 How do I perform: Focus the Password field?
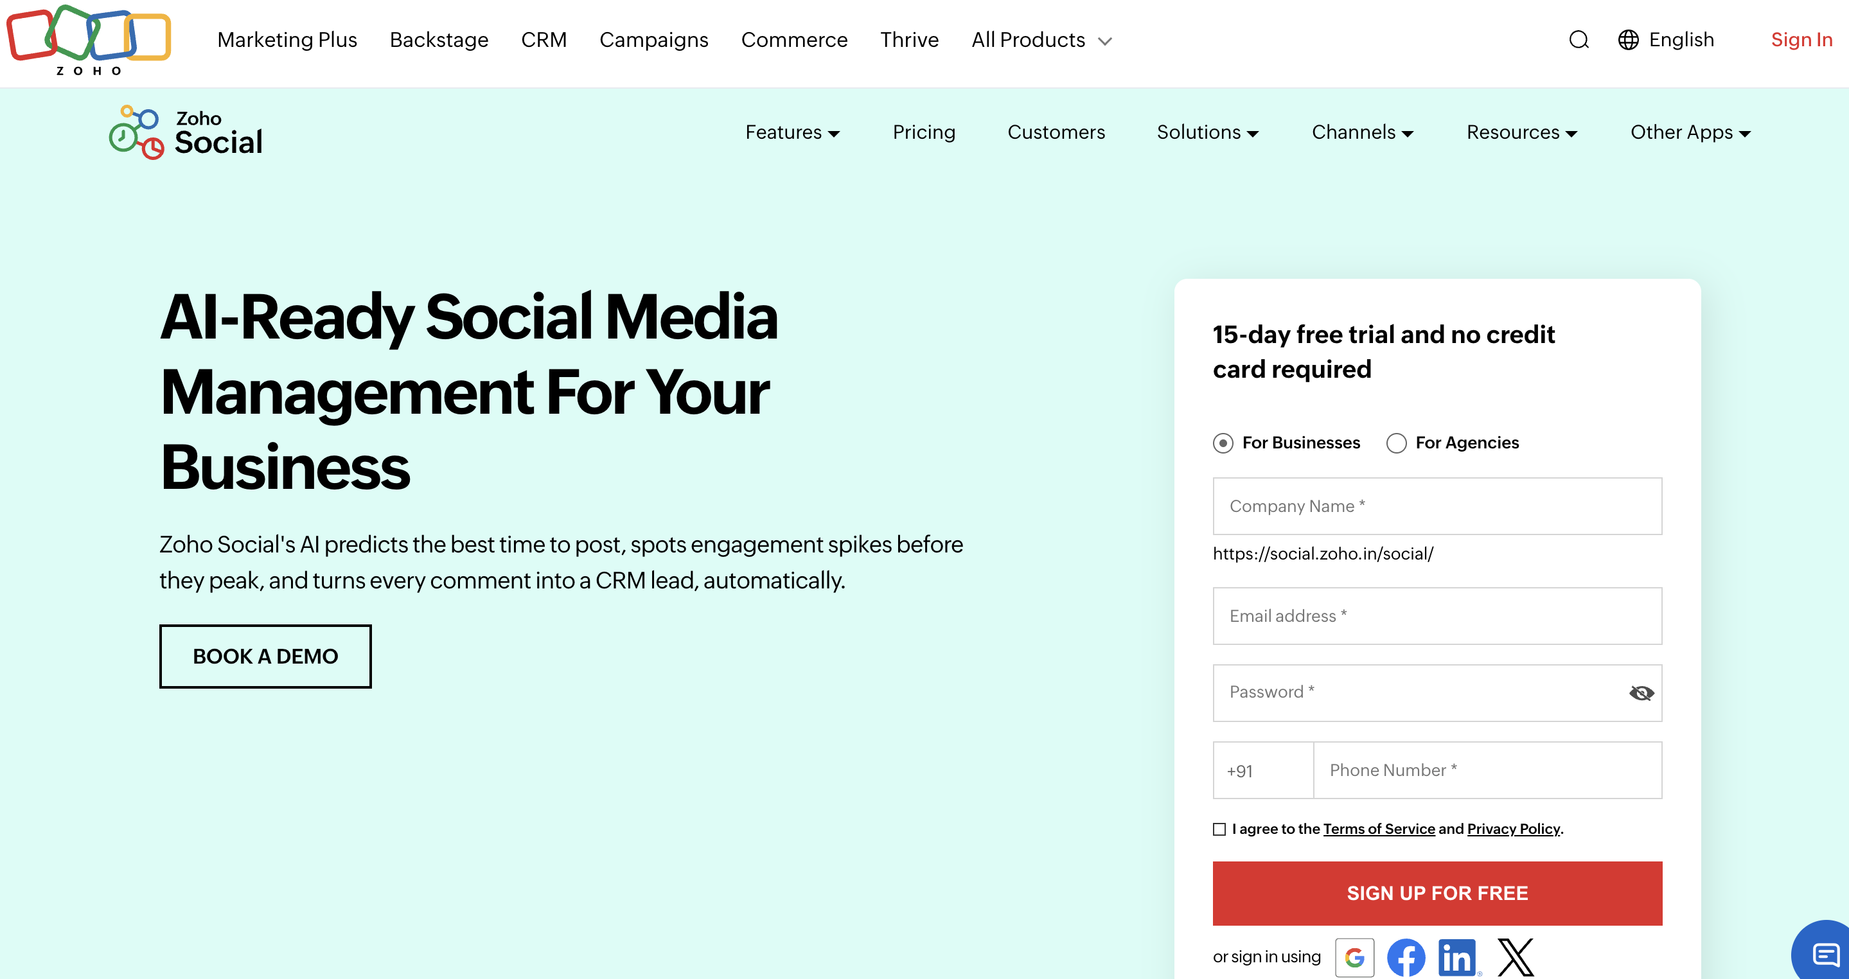[1437, 692]
